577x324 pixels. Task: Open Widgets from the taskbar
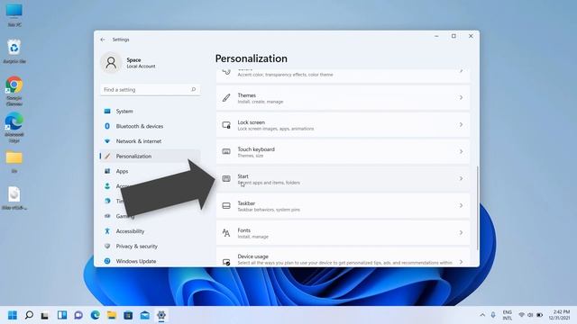pos(62,315)
